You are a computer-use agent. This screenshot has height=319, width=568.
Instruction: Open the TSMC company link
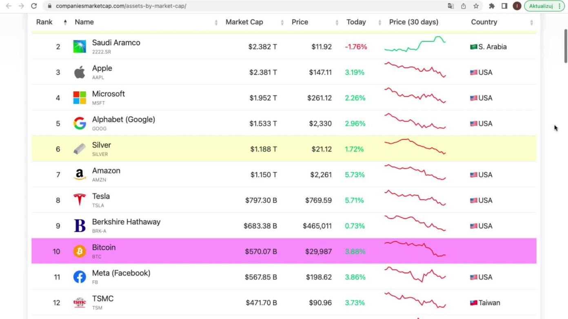pos(103,299)
